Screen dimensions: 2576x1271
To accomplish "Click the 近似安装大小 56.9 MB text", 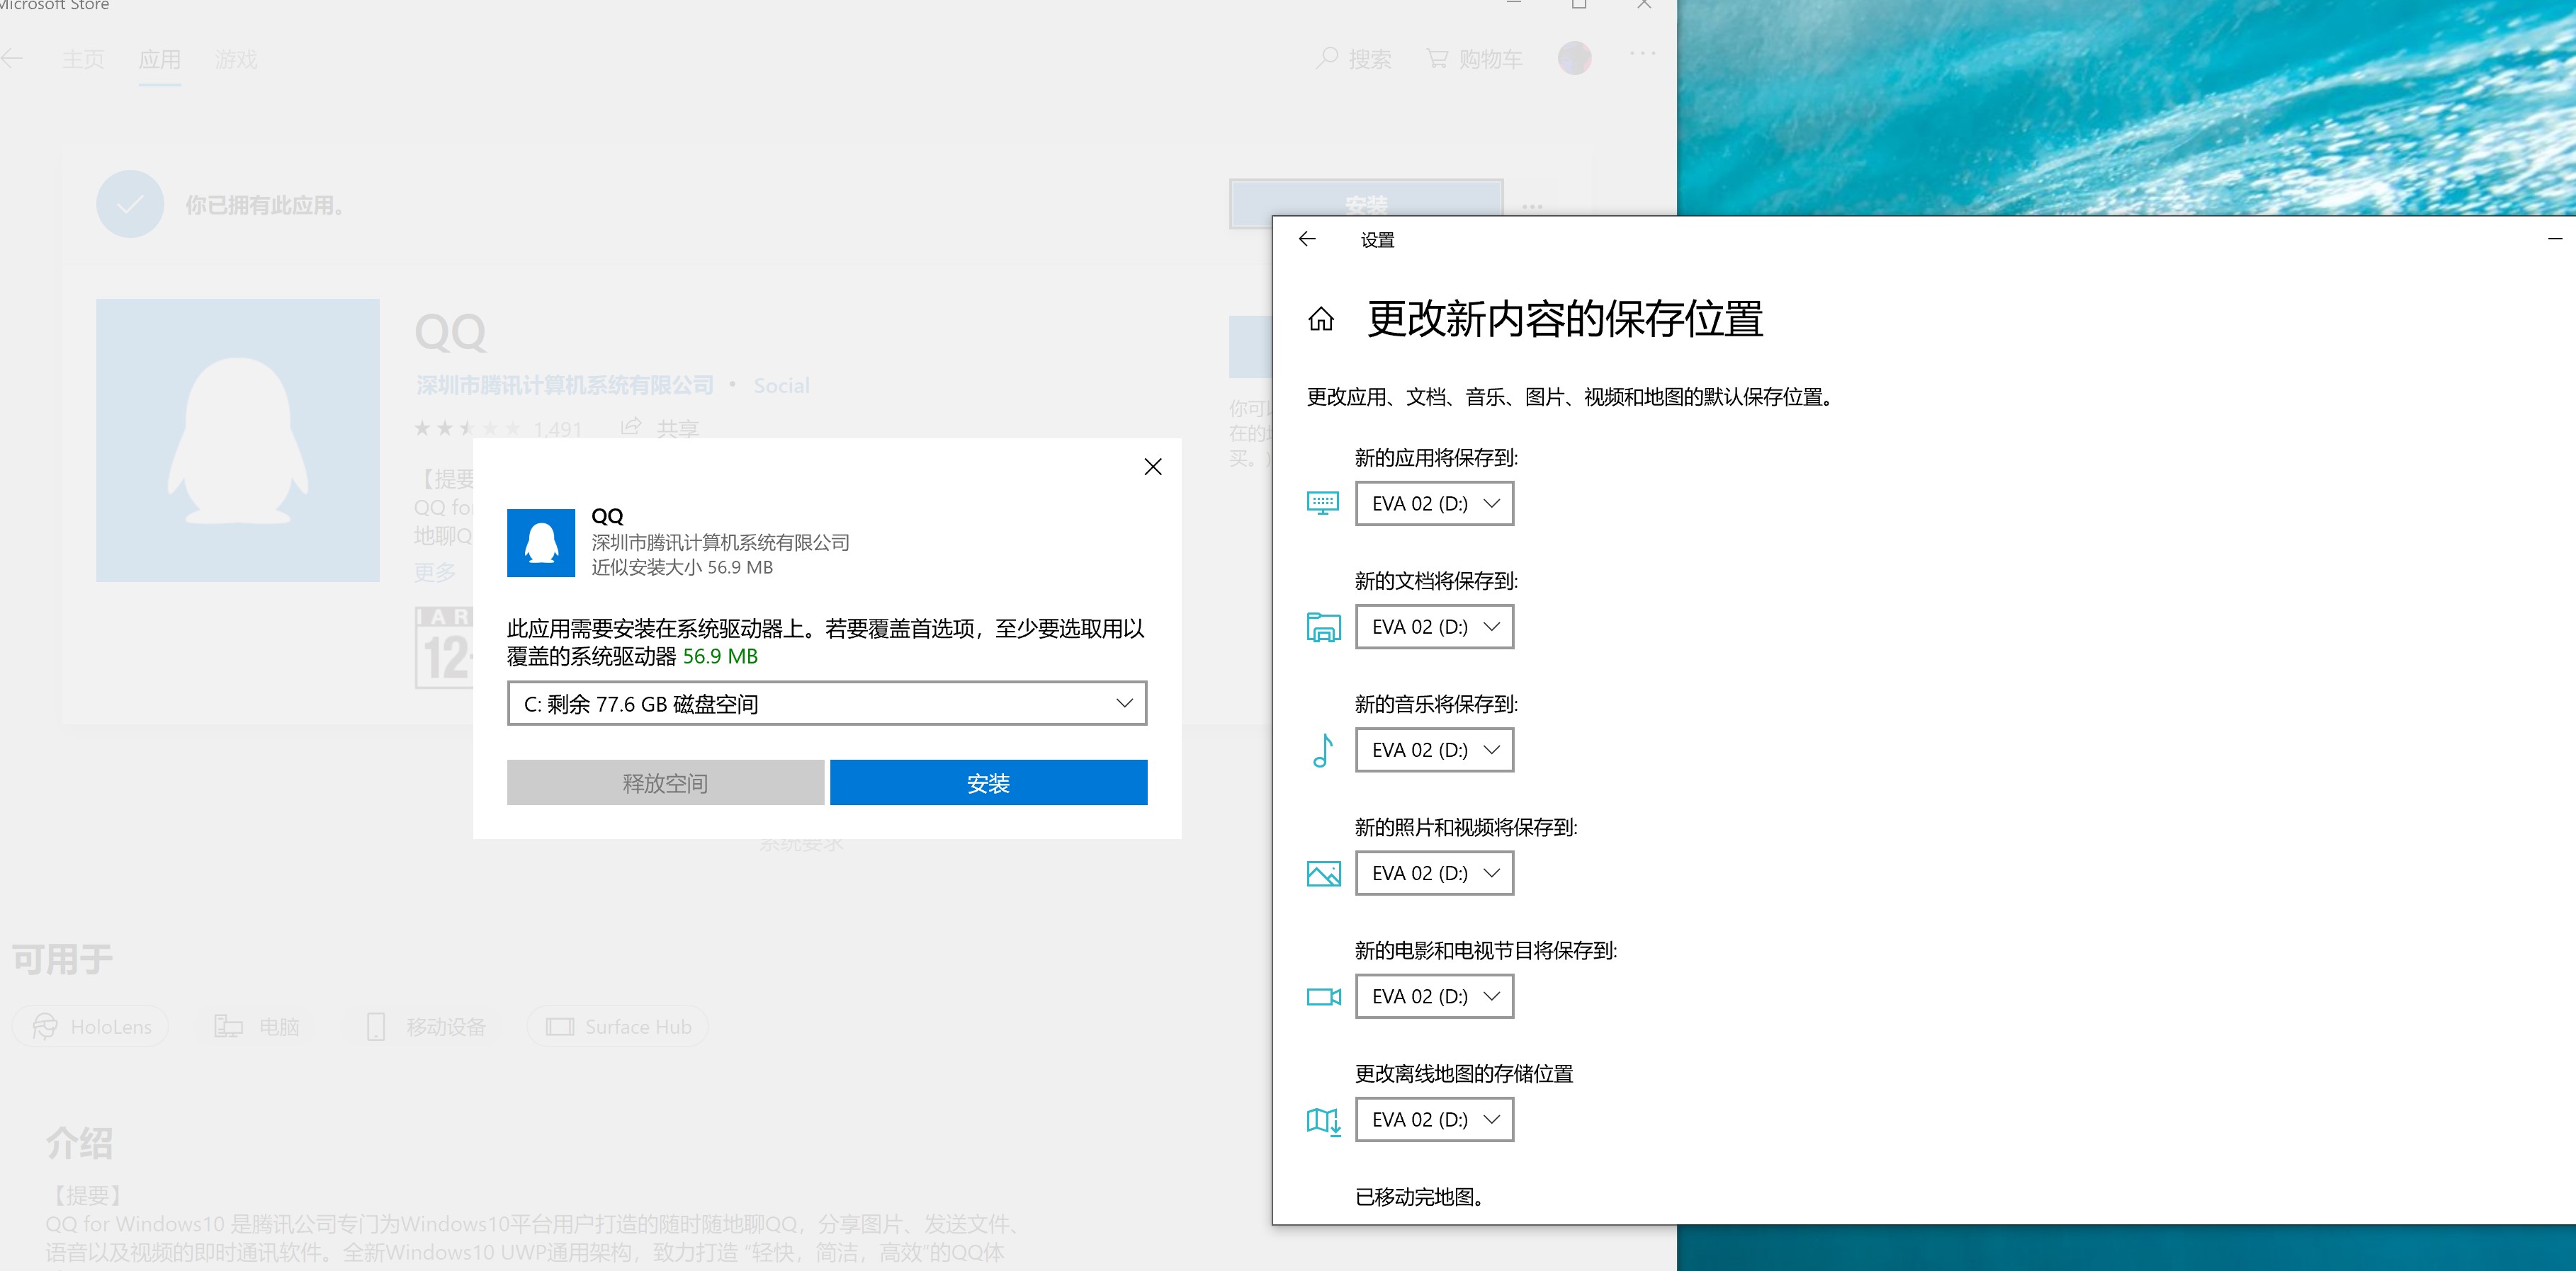I will click(x=682, y=566).
